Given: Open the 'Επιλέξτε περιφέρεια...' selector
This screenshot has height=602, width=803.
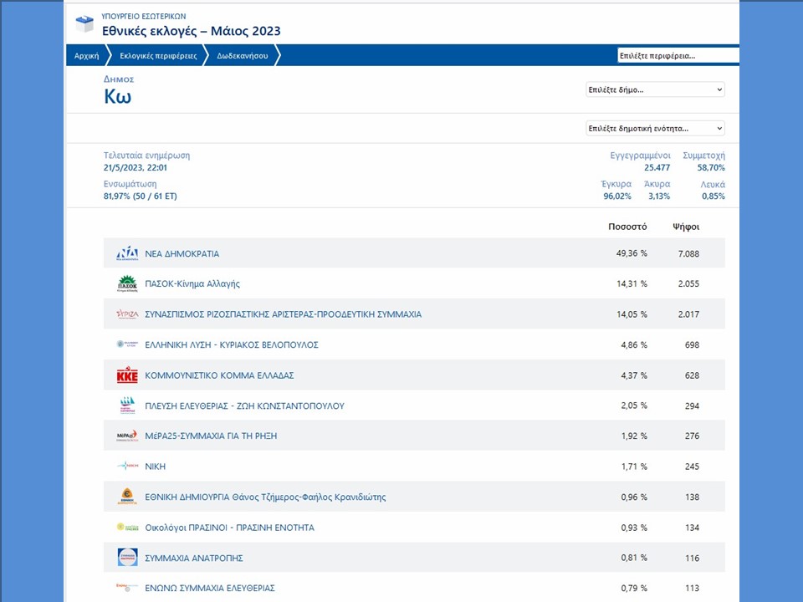Looking at the screenshot, I should [677, 56].
